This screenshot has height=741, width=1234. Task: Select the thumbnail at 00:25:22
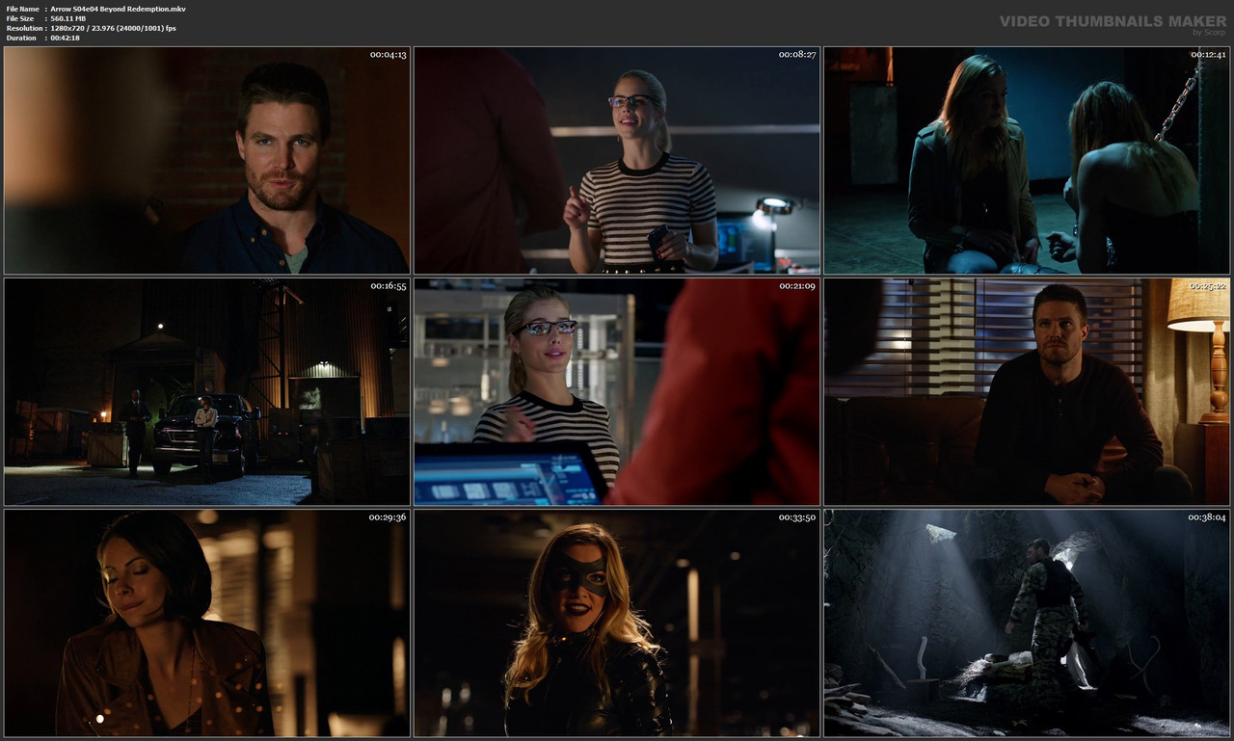1027,392
